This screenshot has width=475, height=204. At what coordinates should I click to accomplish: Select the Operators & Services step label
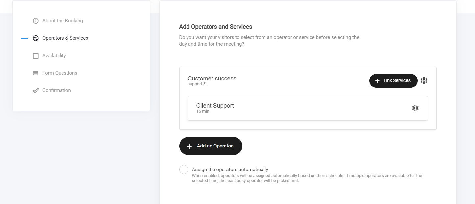coord(65,38)
